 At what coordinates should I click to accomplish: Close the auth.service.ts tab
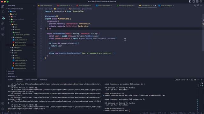[155, 6]
